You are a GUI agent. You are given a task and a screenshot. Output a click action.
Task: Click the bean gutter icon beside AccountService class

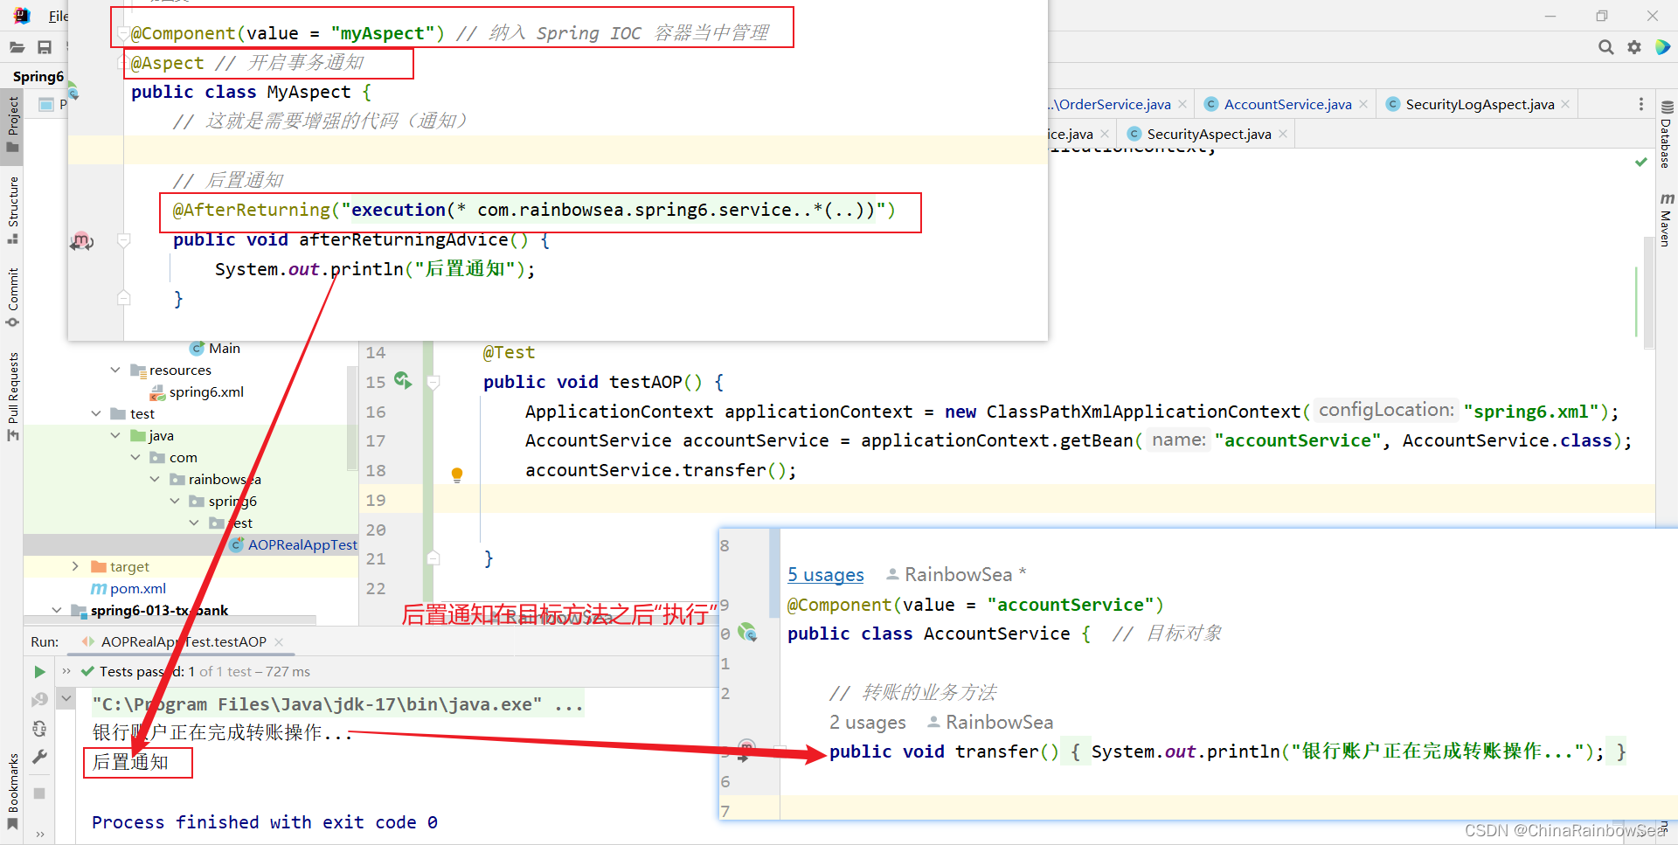(x=748, y=633)
